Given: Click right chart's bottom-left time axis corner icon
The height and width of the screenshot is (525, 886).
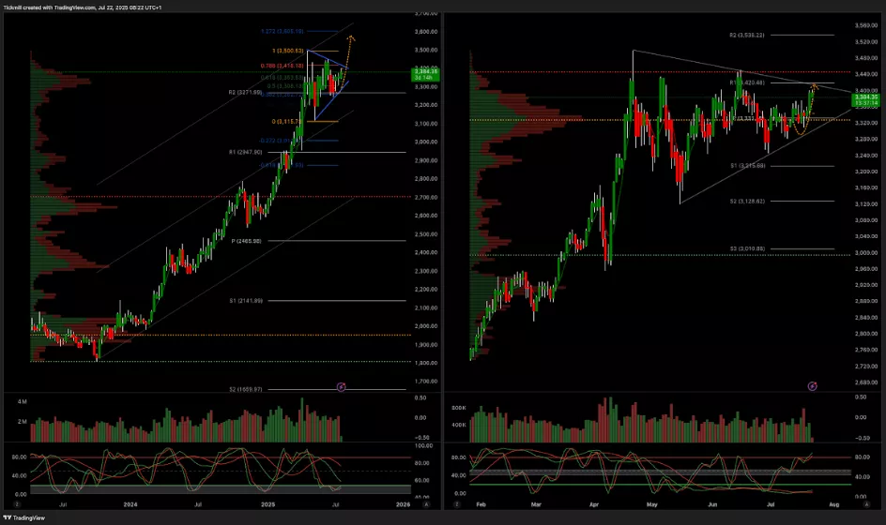Looking at the screenshot, I should [455, 504].
